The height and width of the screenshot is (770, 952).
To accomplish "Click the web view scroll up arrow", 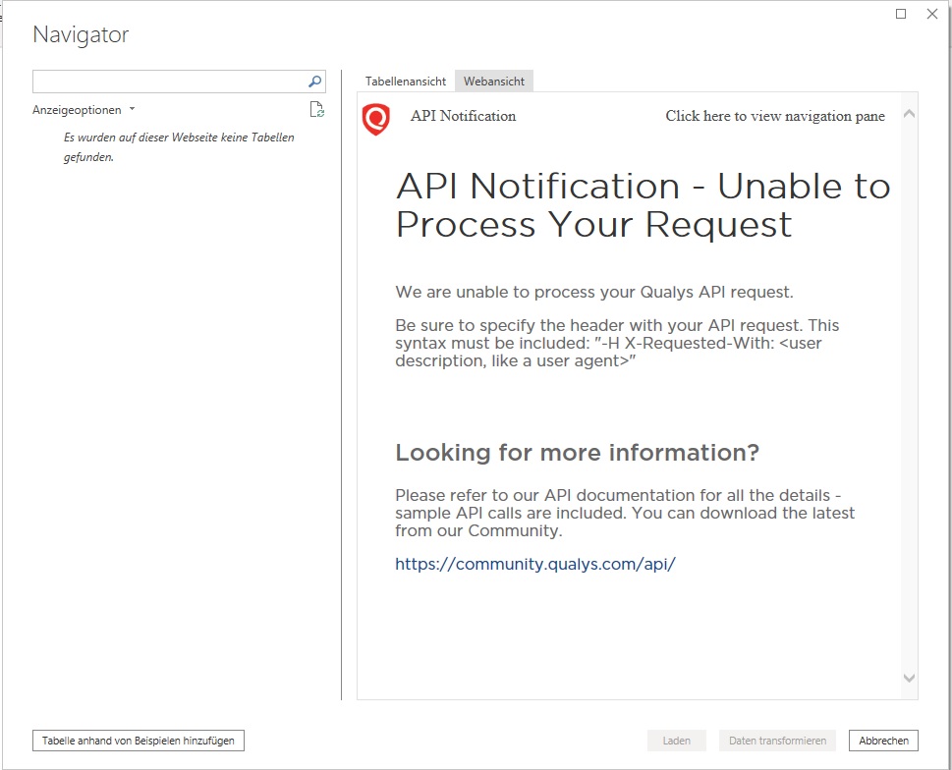I will [909, 114].
